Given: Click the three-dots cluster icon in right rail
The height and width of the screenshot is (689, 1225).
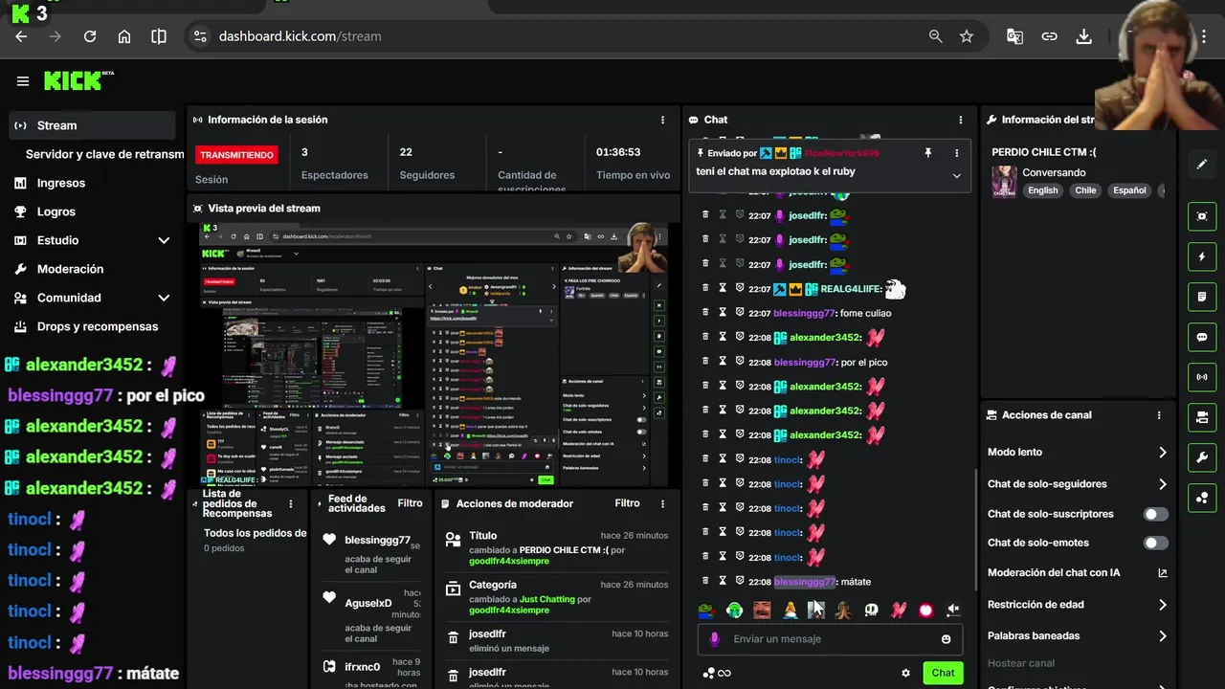Looking at the screenshot, I should pyautogui.click(x=1202, y=499).
